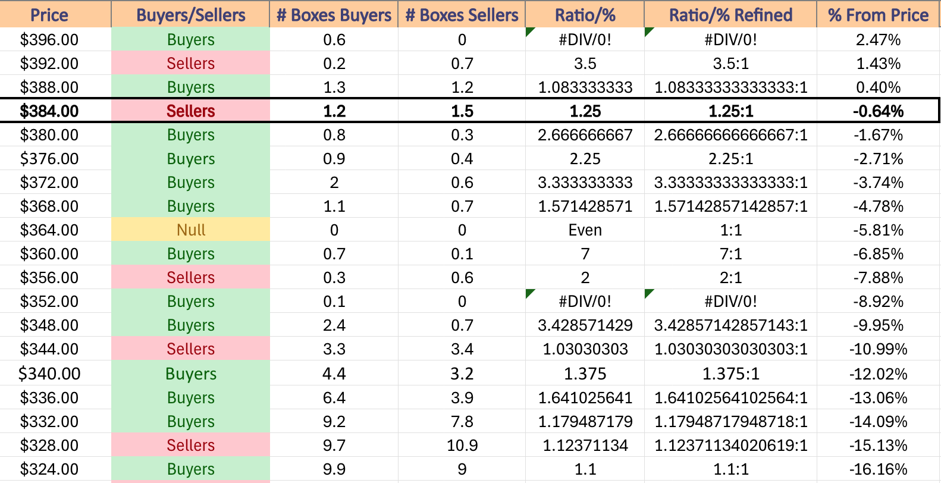Select the Ratio/% Refined header cell
The height and width of the screenshot is (483, 941).
pyautogui.click(x=730, y=14)
